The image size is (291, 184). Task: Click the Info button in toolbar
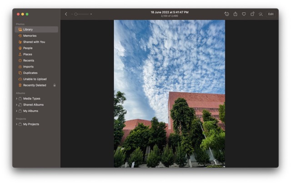[x=226, y=14]
